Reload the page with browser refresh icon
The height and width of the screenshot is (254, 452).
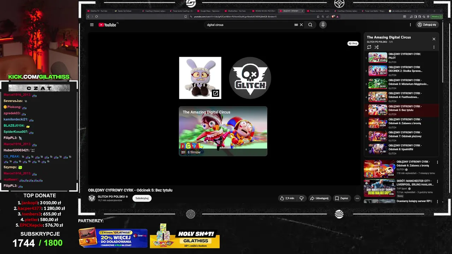(96, 17)
